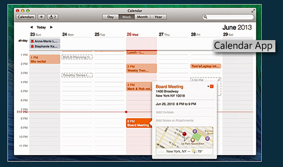Click Add Invitees in event popup
Viewport: 283px width, 167px height.
click(x=164, y=112)
